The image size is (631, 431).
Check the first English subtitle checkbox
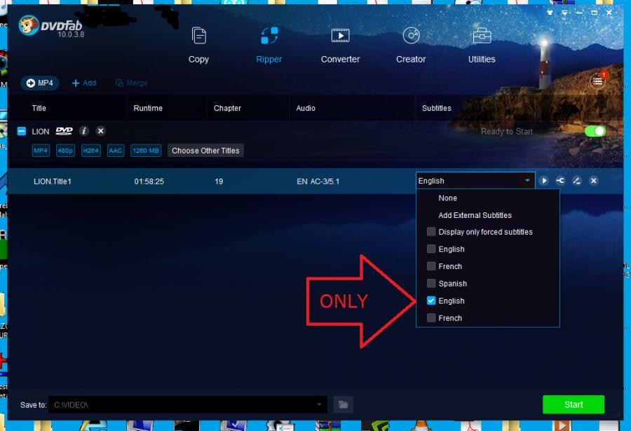click(431, 249)
